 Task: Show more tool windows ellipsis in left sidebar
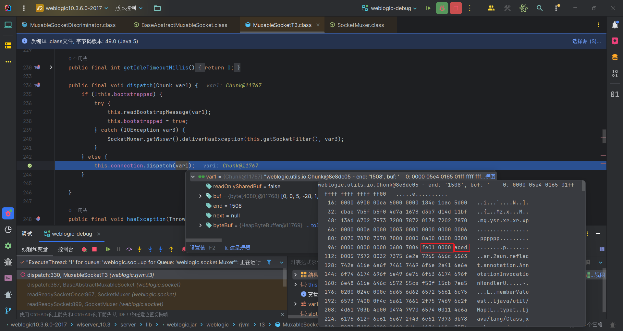tap(8, 62)
